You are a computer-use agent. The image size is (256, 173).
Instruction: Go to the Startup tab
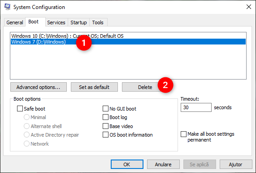[78, 22]
